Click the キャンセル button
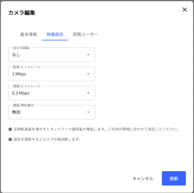 click(x=143, y=178)
